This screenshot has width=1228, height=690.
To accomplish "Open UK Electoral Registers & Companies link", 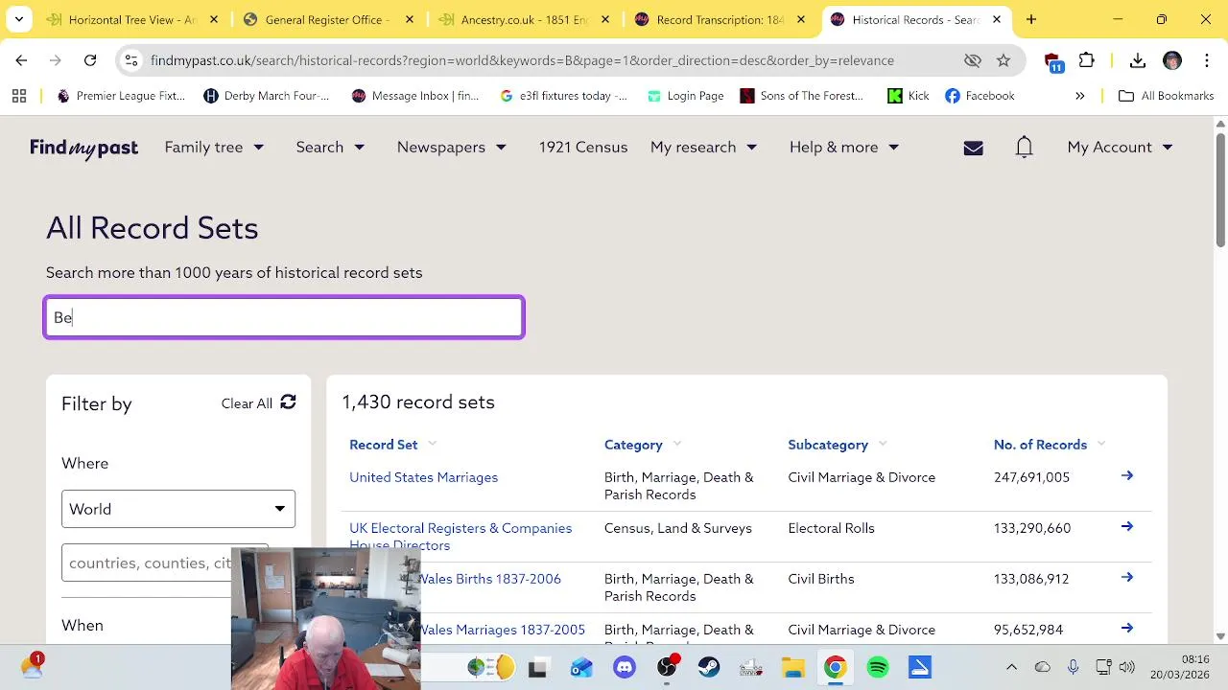I will [x=460, y=528].
